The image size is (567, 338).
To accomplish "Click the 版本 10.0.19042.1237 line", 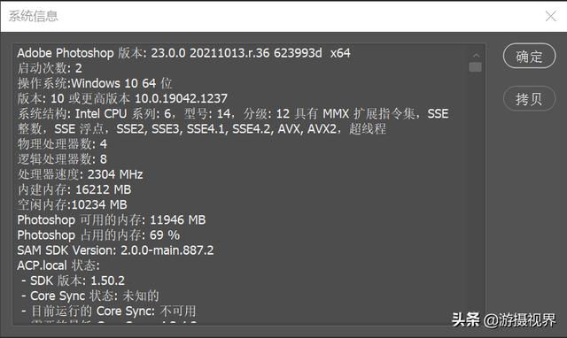I will 122,98.
